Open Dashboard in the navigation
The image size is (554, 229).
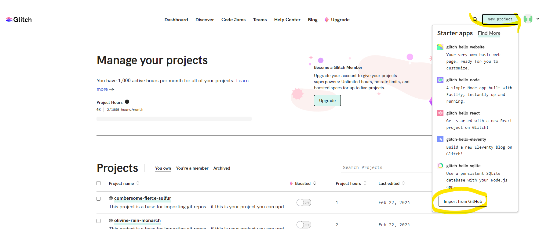tap(176, 20)
